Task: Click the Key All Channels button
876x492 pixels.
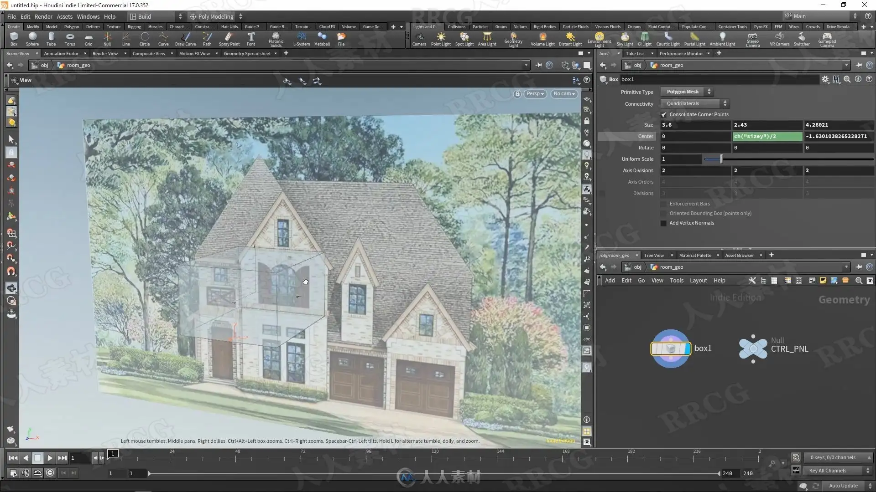Action: pos(827,471)
